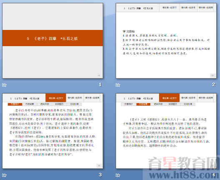This screenshot has width=220, height=180.
Task: Select the orange title banner on slide 1
Action: coord(53,38)
